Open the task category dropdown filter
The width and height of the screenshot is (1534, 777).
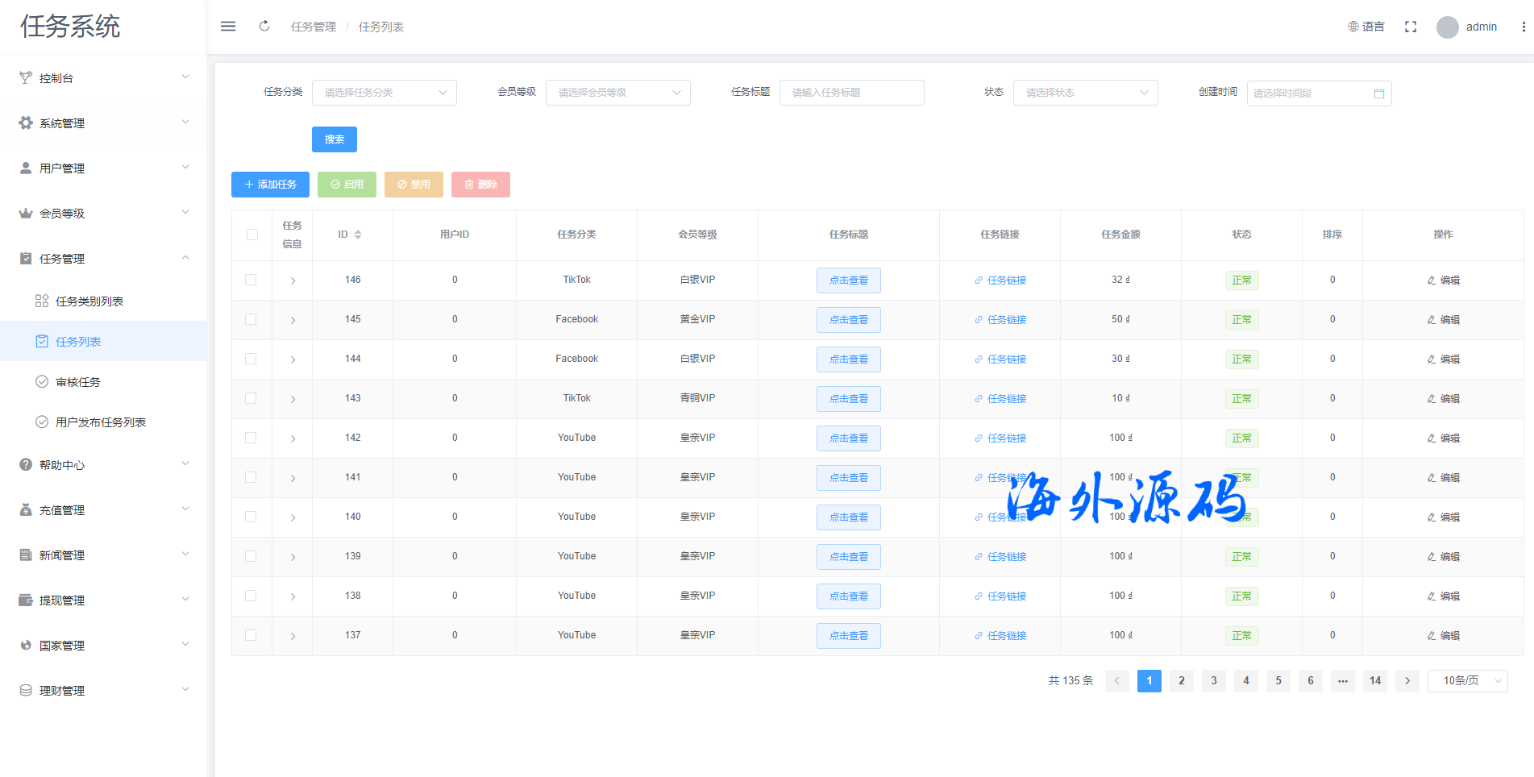pos(384,93)
